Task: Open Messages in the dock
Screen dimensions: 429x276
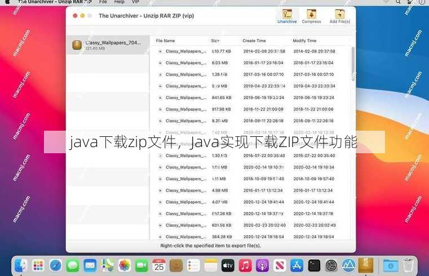Action: pos(73,265)
